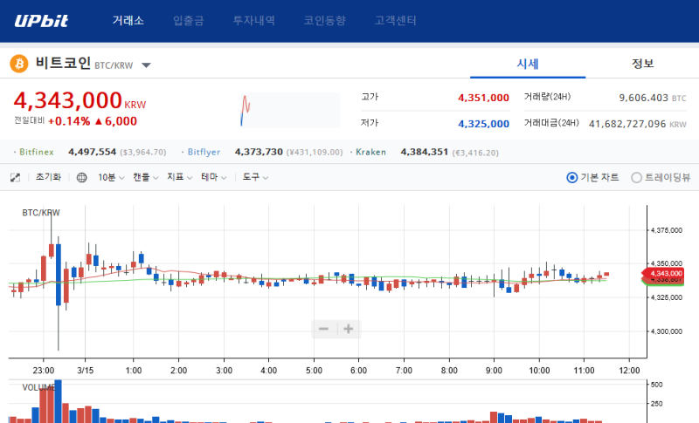Viewport: 699px width, 423px height.
Task: Open the 10분 interval dropdown
Action: pyautogui.click(x=111, y=177)
